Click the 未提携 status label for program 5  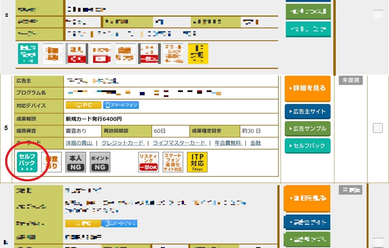pyautogui.click(x=351, y=80)
